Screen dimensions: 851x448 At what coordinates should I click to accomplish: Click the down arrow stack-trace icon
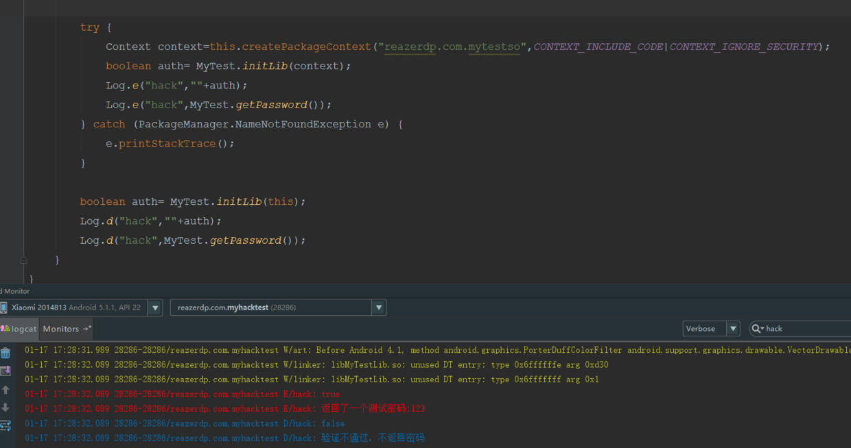(5, 408)
